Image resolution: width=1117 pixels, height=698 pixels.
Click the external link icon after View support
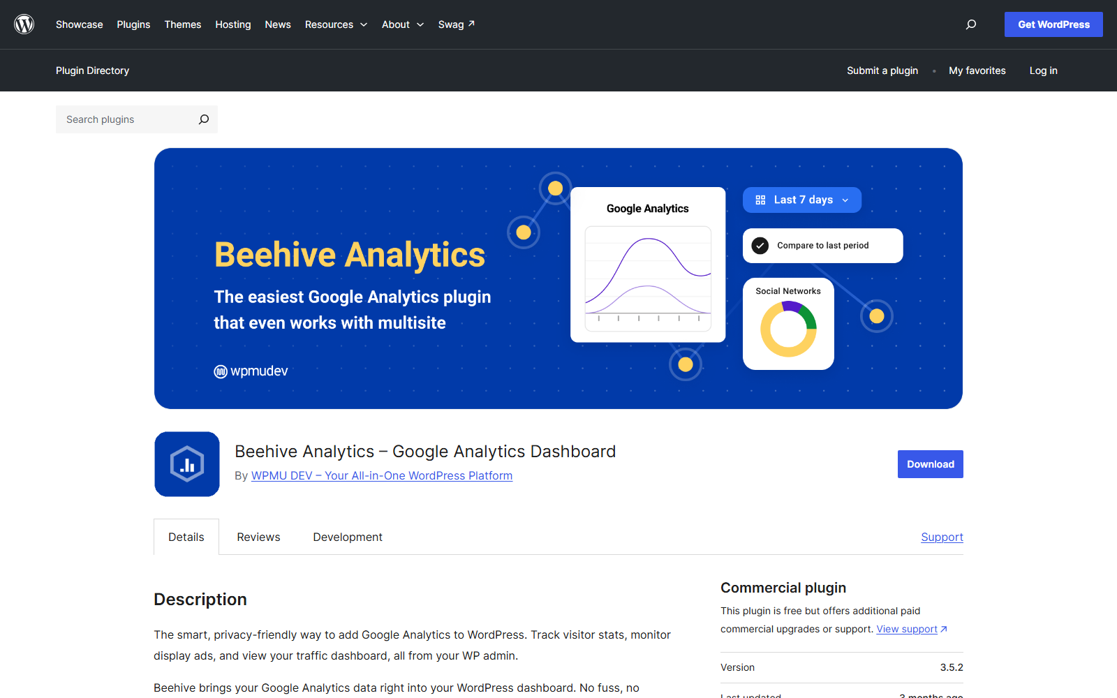coord(944,629)
